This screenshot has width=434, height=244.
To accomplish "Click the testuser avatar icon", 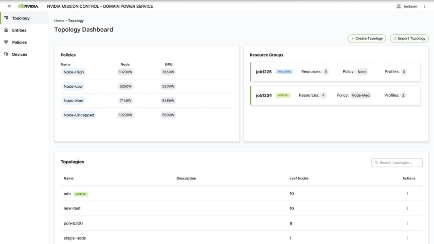I will pos(398,6).
